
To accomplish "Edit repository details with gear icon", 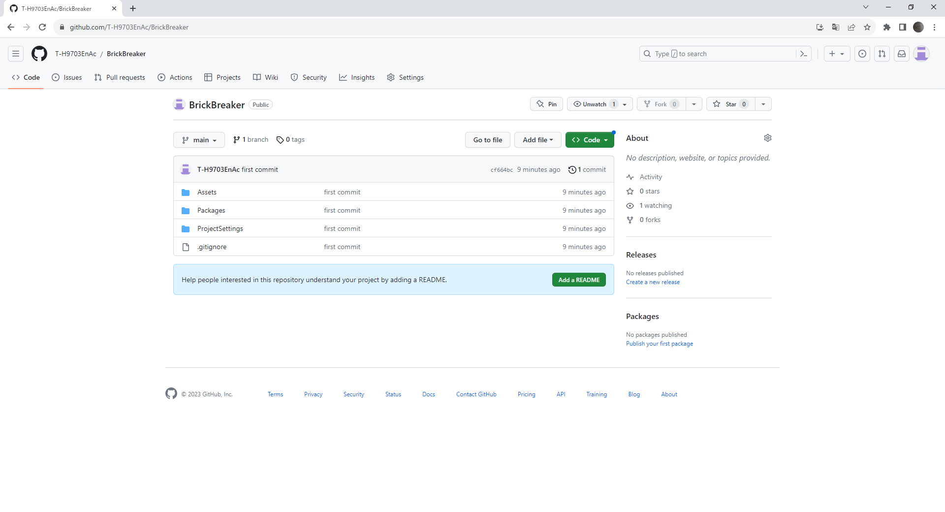I will (x=768, y=138).
